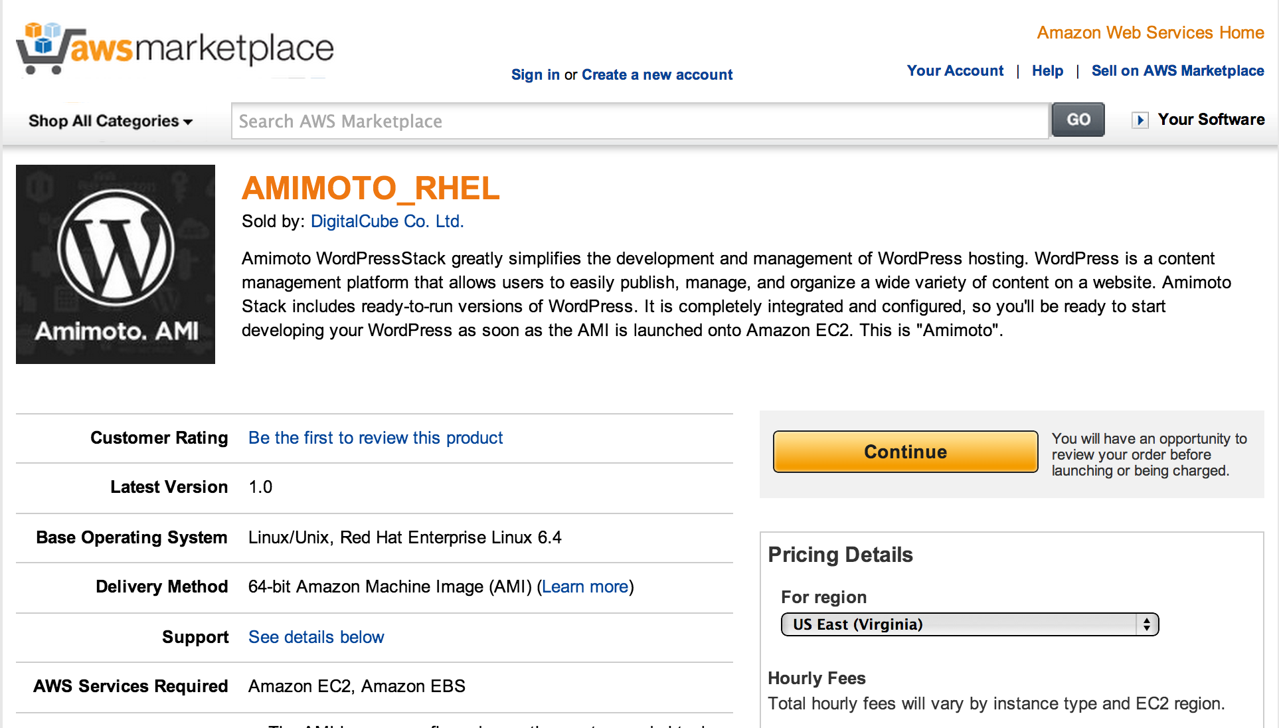Focus the Search AWS Marketplace field

640,121
